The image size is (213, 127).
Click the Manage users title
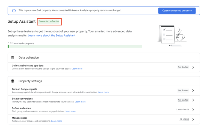[19, 118]
